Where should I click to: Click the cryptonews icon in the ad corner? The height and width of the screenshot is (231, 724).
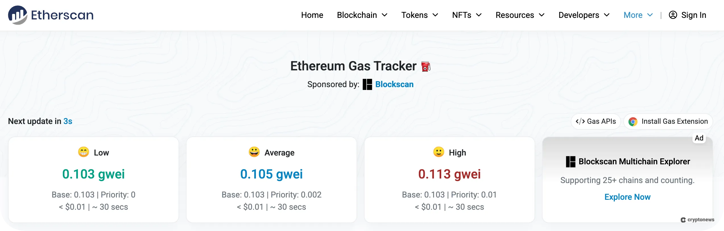pos(684,219)
